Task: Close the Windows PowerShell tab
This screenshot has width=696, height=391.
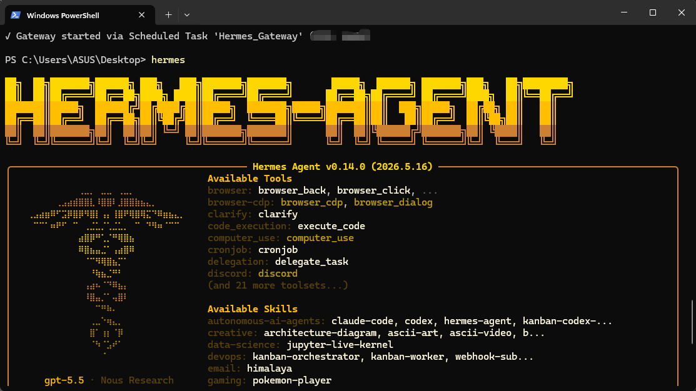Action: click(141, 15)
